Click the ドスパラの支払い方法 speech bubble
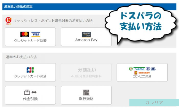This screenshot has height=110, width=179. tap(141, 23)
